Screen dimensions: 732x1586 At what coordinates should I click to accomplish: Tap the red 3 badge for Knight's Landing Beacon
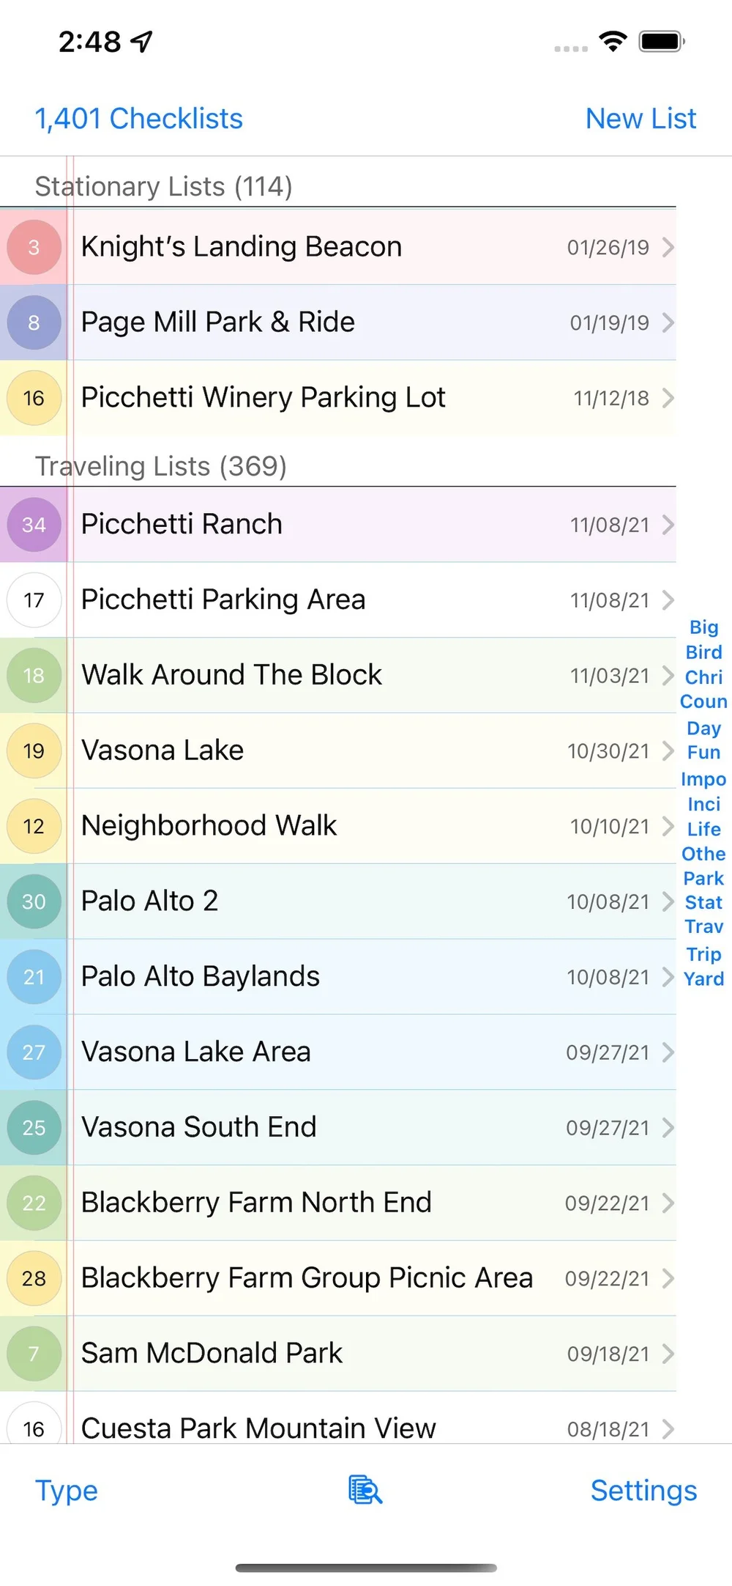point(34,247)
